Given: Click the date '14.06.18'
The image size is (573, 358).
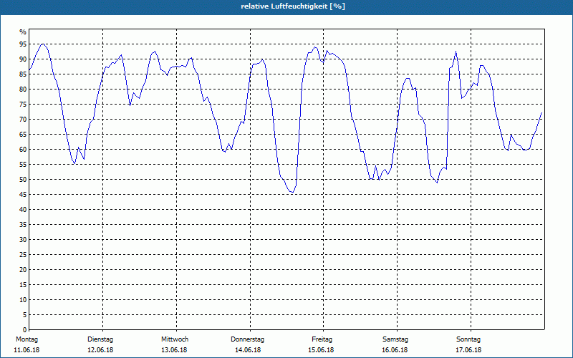Looking at the screenshot, I should tap(248, 350).
